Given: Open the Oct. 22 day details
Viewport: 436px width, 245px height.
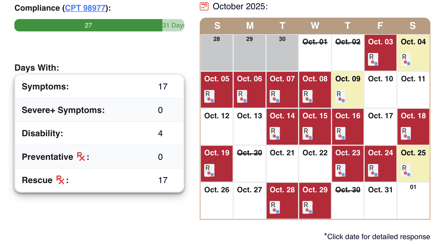Looking at the screenshot, I should (315, 163).
